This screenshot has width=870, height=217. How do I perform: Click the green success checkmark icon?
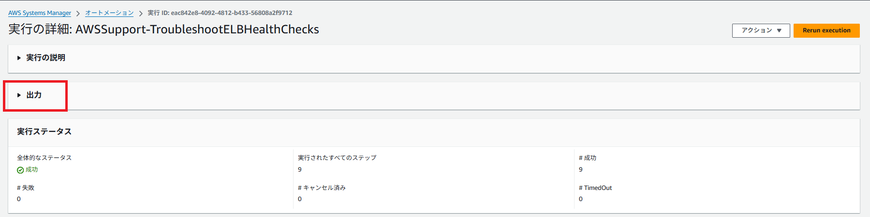click(x=20, y=170)
